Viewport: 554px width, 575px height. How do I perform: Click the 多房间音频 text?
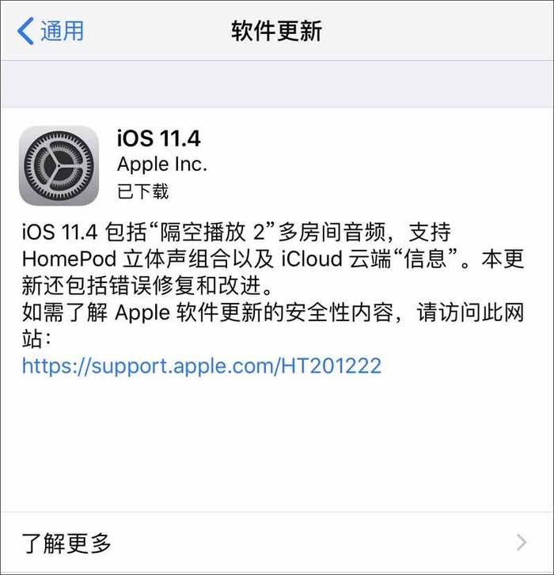click(332, 232)
